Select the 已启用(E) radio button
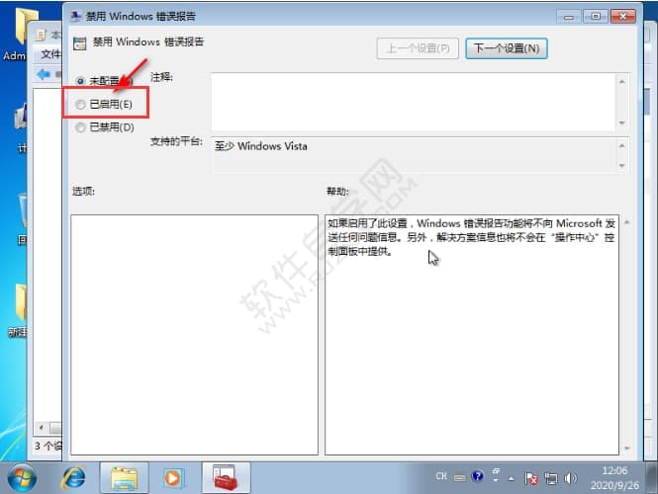This screenshot has width=658, height=494. [x=81, y=103]
